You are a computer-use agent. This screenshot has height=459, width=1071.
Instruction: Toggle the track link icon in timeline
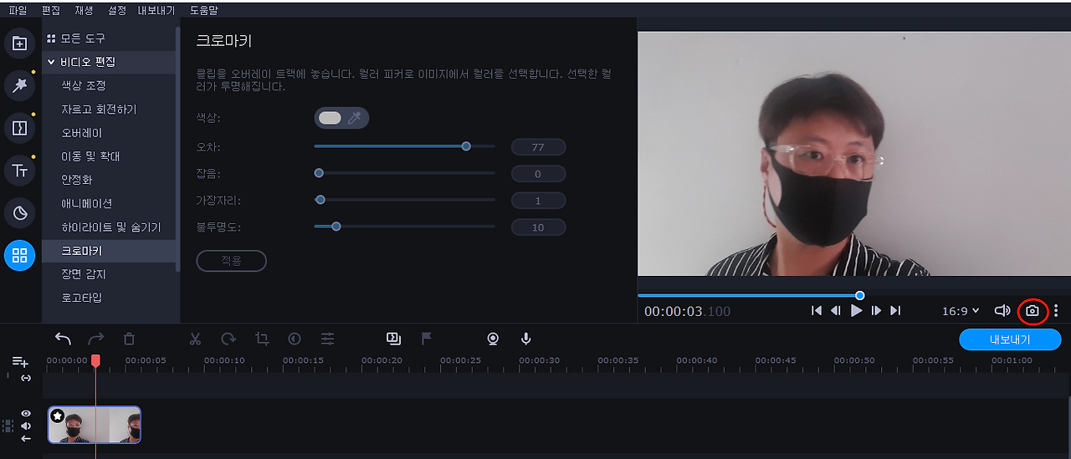pos(26,378)
